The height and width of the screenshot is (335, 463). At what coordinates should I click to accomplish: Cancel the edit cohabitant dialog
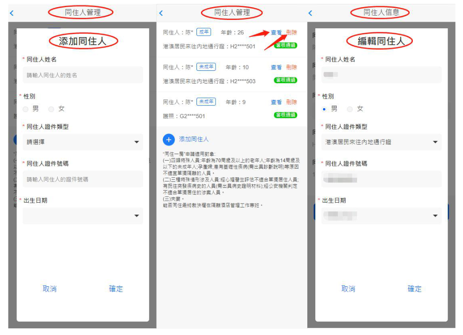[x=349, y=289]
